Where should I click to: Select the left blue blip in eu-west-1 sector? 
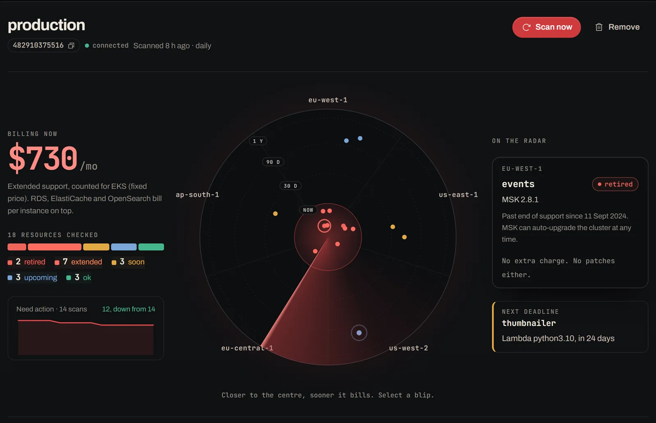click(x=346, y=140)
